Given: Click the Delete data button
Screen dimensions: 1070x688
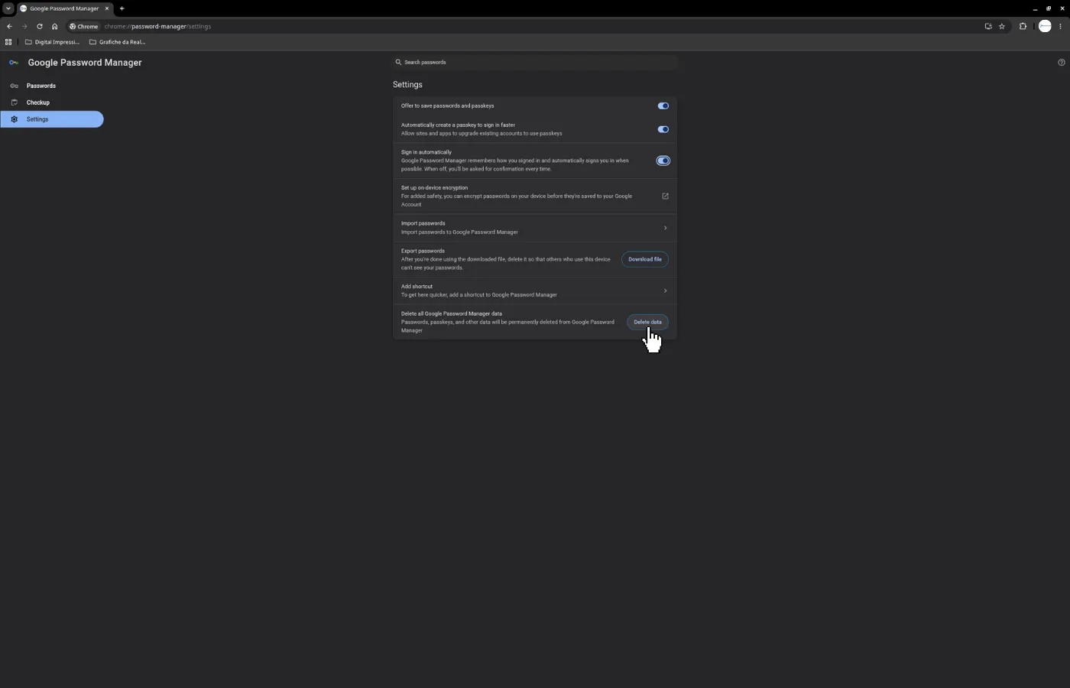Looking at the screenshot, I should point(647,322).
